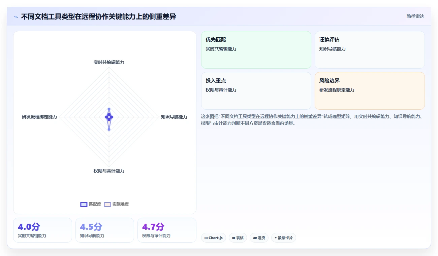The image size is (438, 256).
Task: Click 研发流程绑定能力 in 风险边界 card
Action: pyautogui.click(x=337, y=90)
